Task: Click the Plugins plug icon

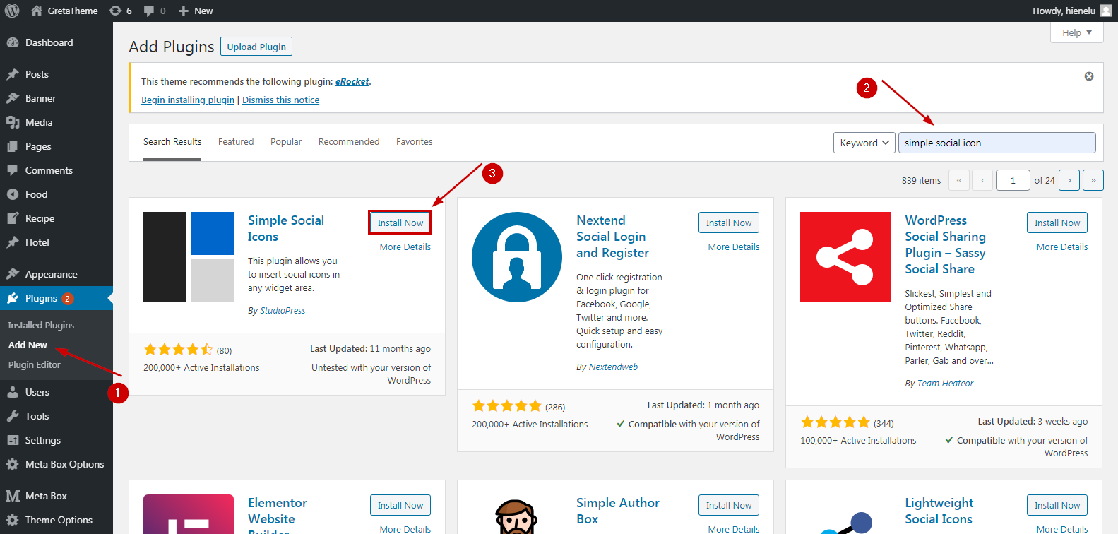Action: pos(13,298)
